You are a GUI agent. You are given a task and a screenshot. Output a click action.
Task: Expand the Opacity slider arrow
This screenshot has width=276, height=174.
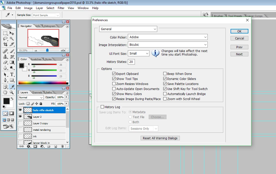(x=66, y=97)
